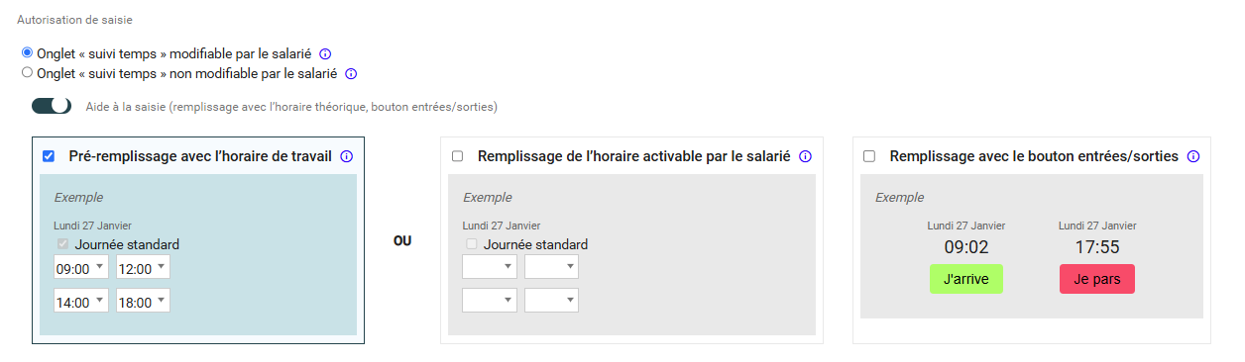Image resolution: width=1245 pixels, height=362 pixels.
Task: Click info icon beside 'modifiable par le salarié'
Action: (324, 53)
